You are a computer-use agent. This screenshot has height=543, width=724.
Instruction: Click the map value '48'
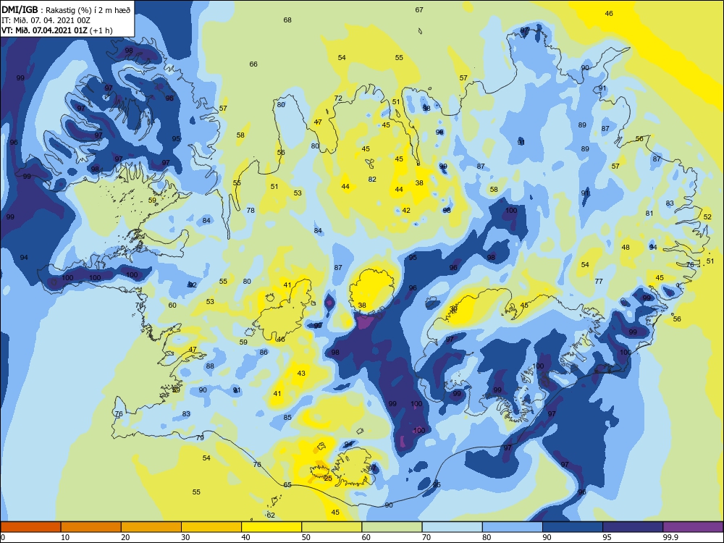coord(626,247)
